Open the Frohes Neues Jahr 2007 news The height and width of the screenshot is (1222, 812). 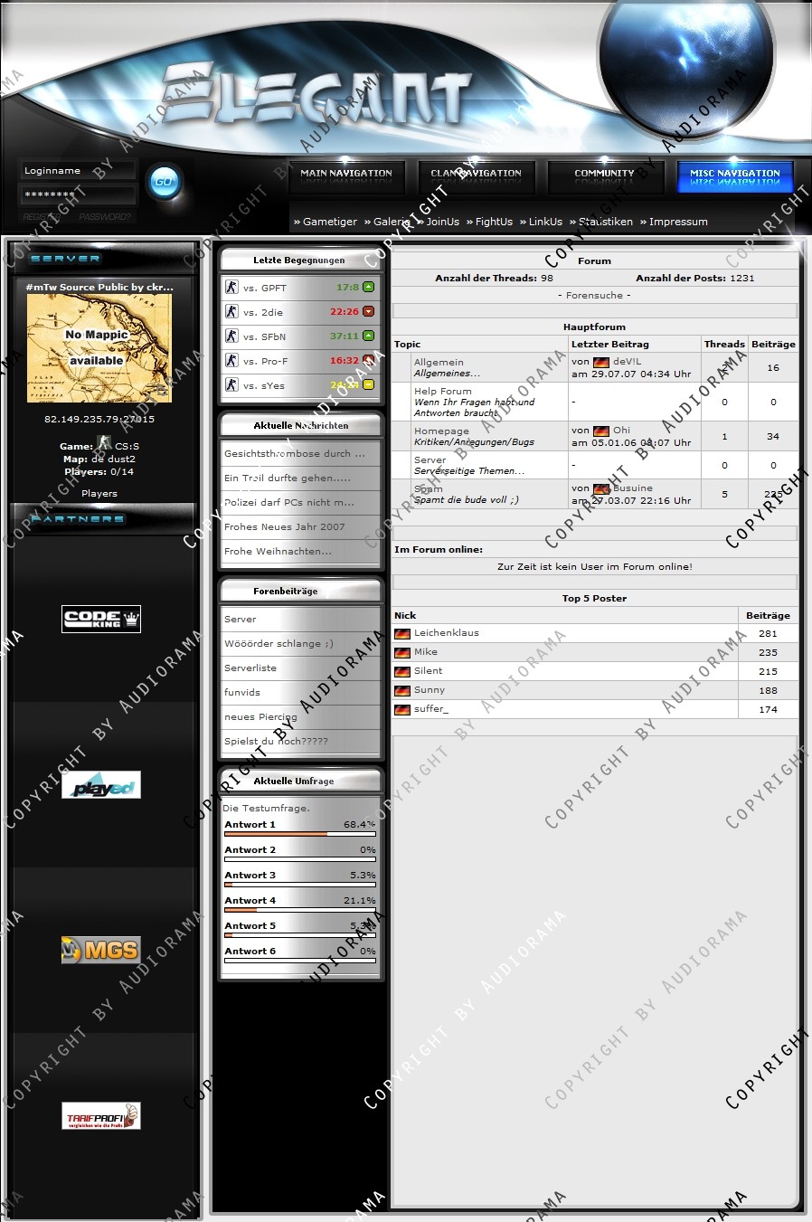pyautogui.click(x=285, y=526)
